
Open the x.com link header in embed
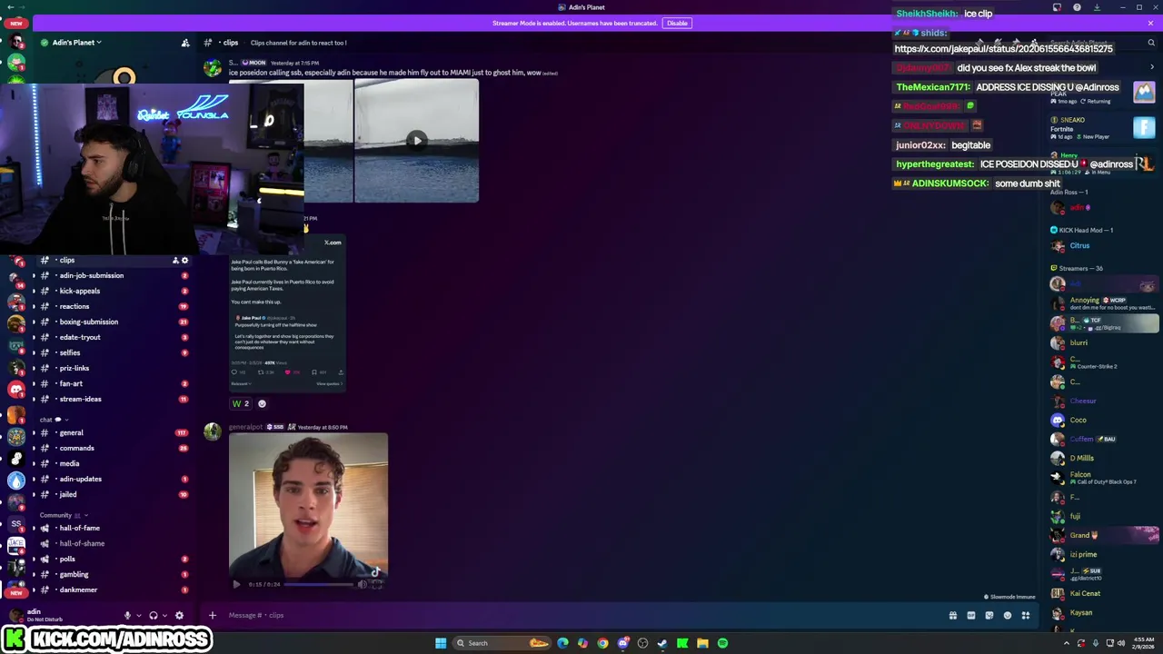pos(333,243)
